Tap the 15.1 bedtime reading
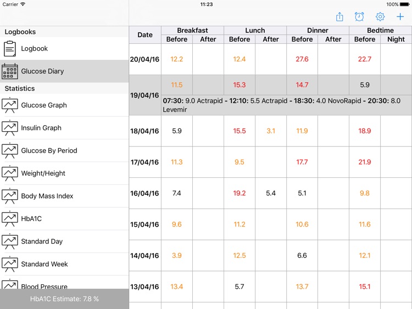Viewport: 412px width, 309px height. [364, 286]
